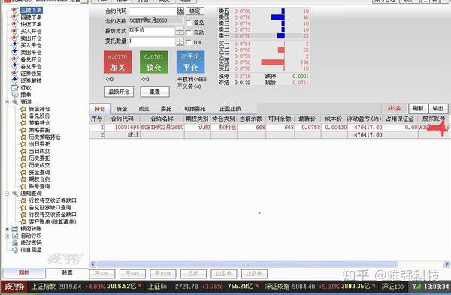Switch to the 股票 bottom tab
Viewport: 451px width, 295px height.
coord(68,273)
